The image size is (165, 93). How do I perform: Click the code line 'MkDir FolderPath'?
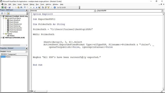(44, 34)
